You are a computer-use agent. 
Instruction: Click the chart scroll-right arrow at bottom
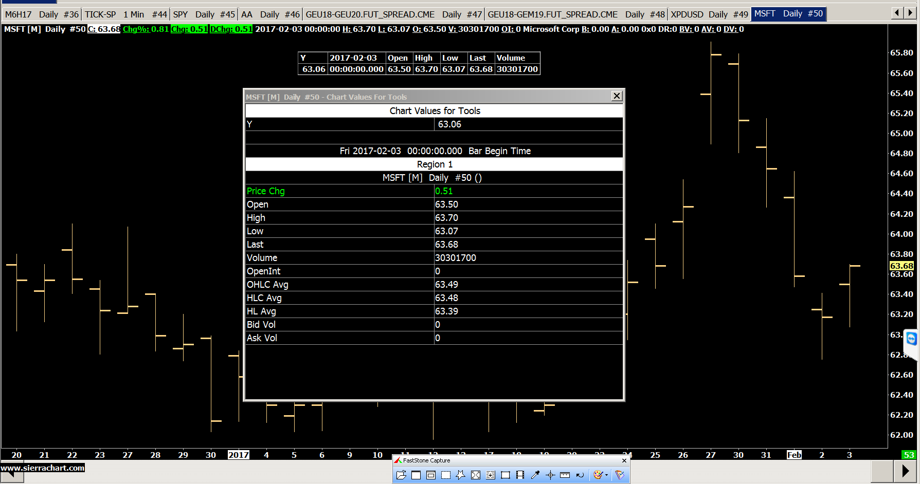click(906, 471)
